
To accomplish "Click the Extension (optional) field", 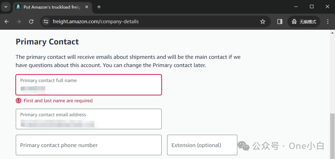I will point(202,145).
